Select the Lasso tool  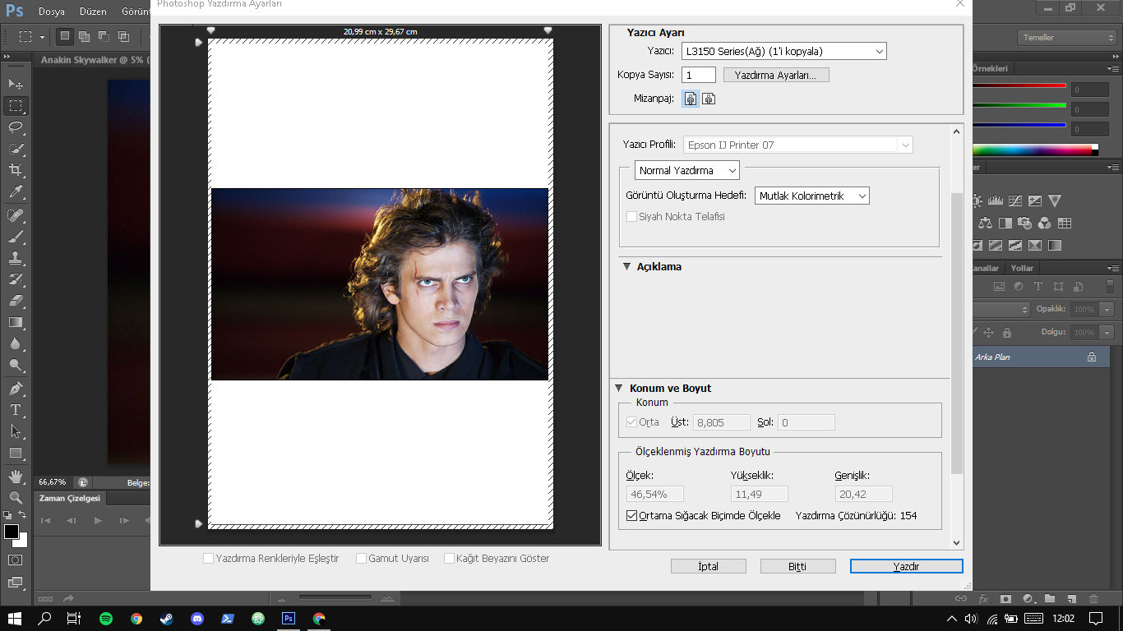(16, 127)
